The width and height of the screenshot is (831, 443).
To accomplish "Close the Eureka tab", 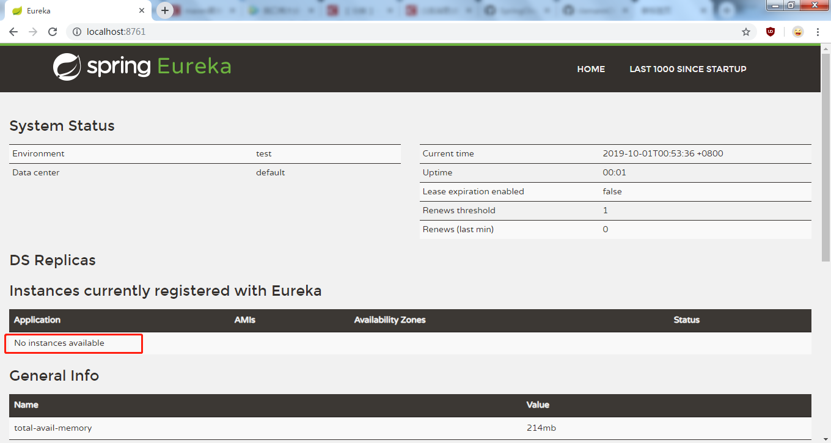I will tap(142, 10).
